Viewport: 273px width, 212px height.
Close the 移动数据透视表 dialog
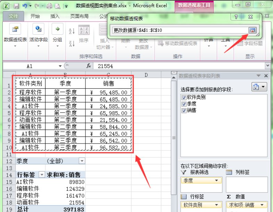250,17
